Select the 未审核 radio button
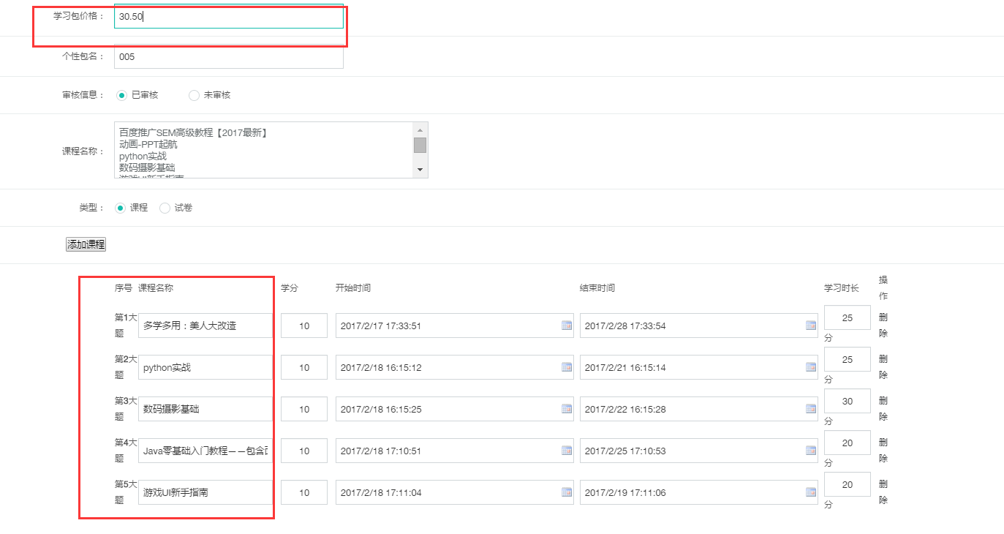 pos(194,95)
